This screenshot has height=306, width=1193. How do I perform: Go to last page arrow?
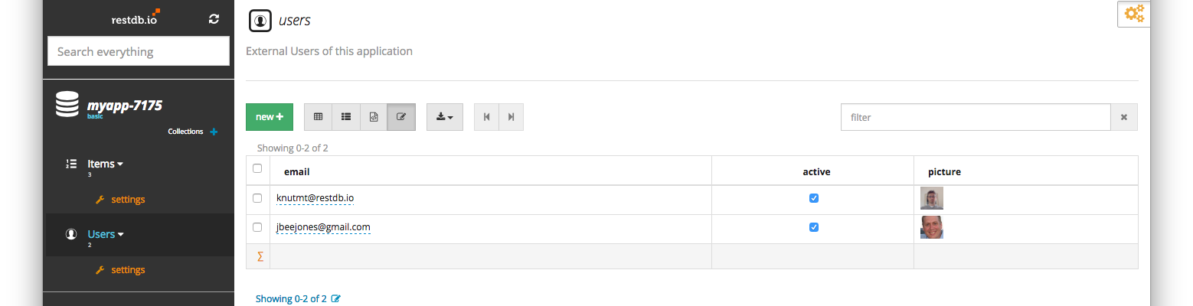tap(511, 117)
